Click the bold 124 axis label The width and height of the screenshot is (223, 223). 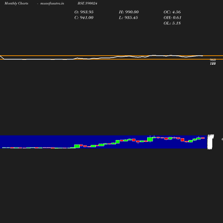pos(213,63)
